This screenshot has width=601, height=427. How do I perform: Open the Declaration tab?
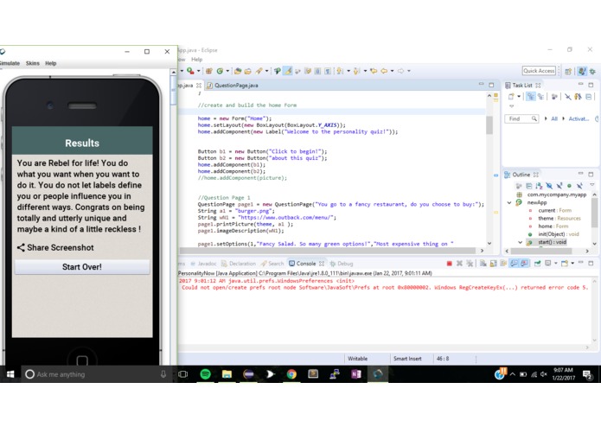[x=239, y=264]
